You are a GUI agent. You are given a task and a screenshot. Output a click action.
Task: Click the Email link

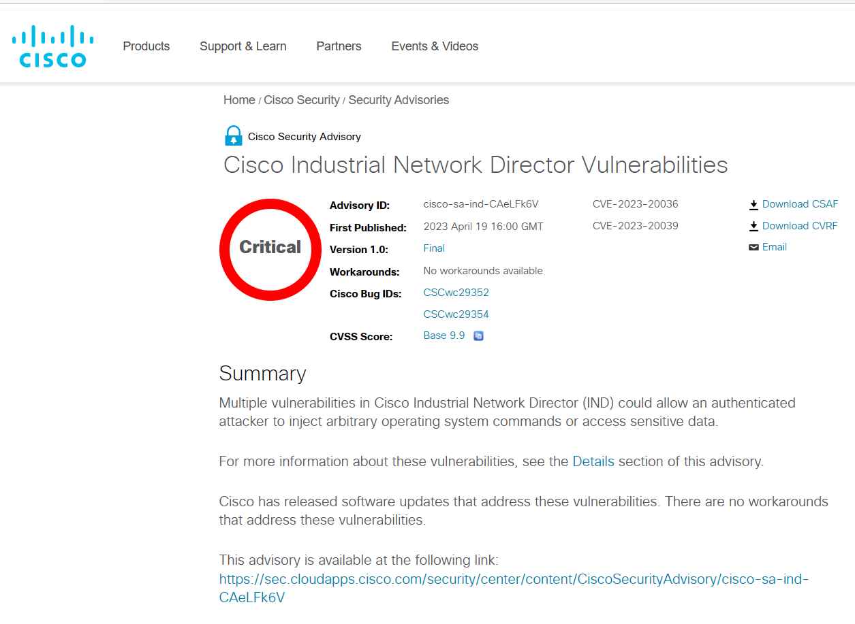pyautogui.click(x=775, y=247)
